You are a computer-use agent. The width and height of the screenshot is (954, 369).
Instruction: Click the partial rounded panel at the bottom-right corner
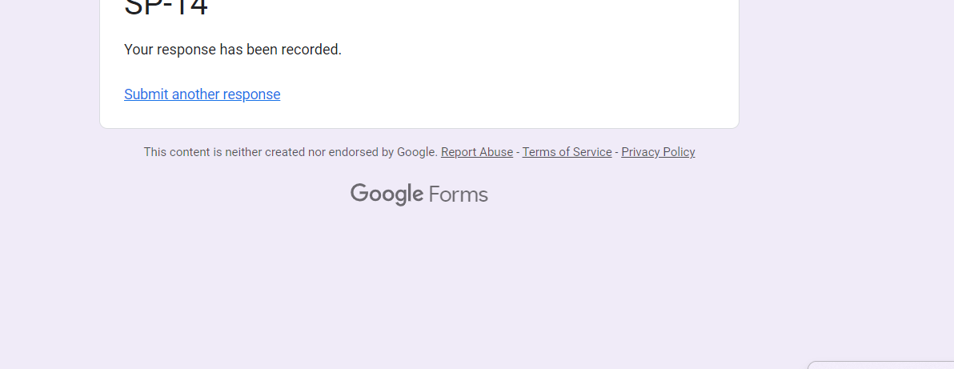(880, 365)
